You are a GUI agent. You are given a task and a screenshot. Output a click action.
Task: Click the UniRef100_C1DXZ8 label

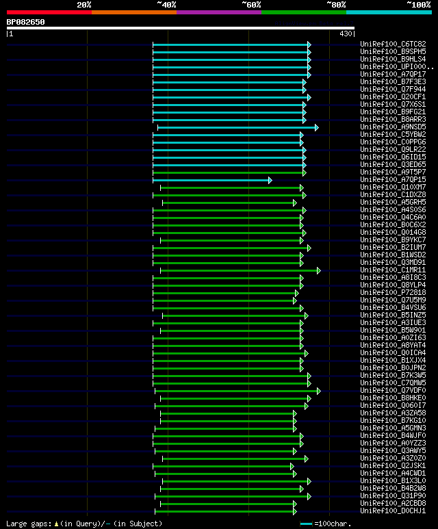[x=393, y=194]
